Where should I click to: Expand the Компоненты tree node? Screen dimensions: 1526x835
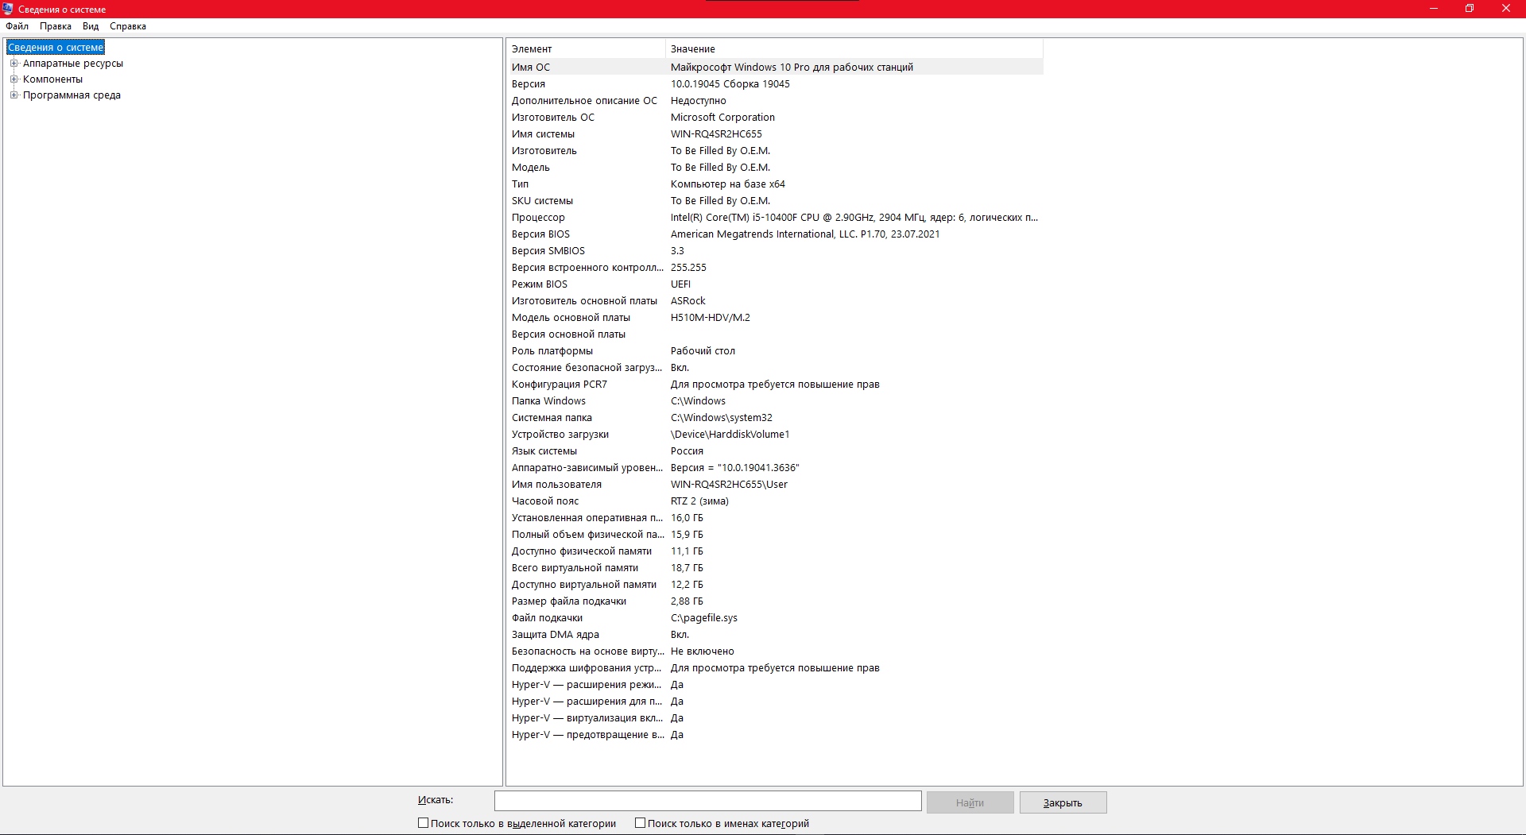[14, 79]
